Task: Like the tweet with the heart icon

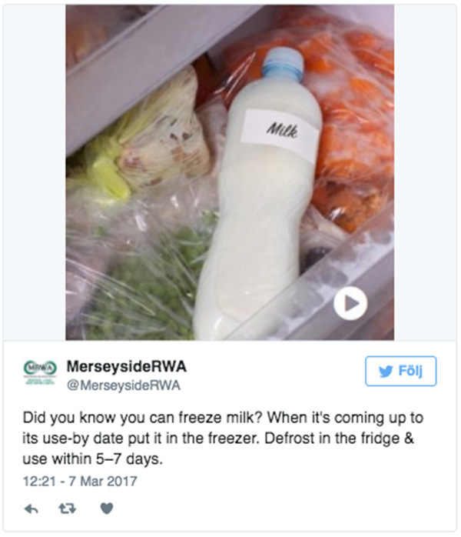Action: coord(107,509)
